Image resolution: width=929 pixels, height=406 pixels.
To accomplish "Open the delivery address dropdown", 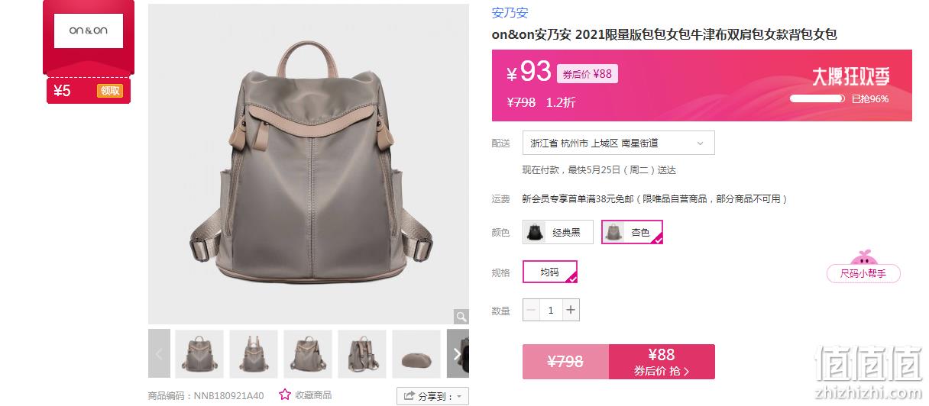I will 619,143.
